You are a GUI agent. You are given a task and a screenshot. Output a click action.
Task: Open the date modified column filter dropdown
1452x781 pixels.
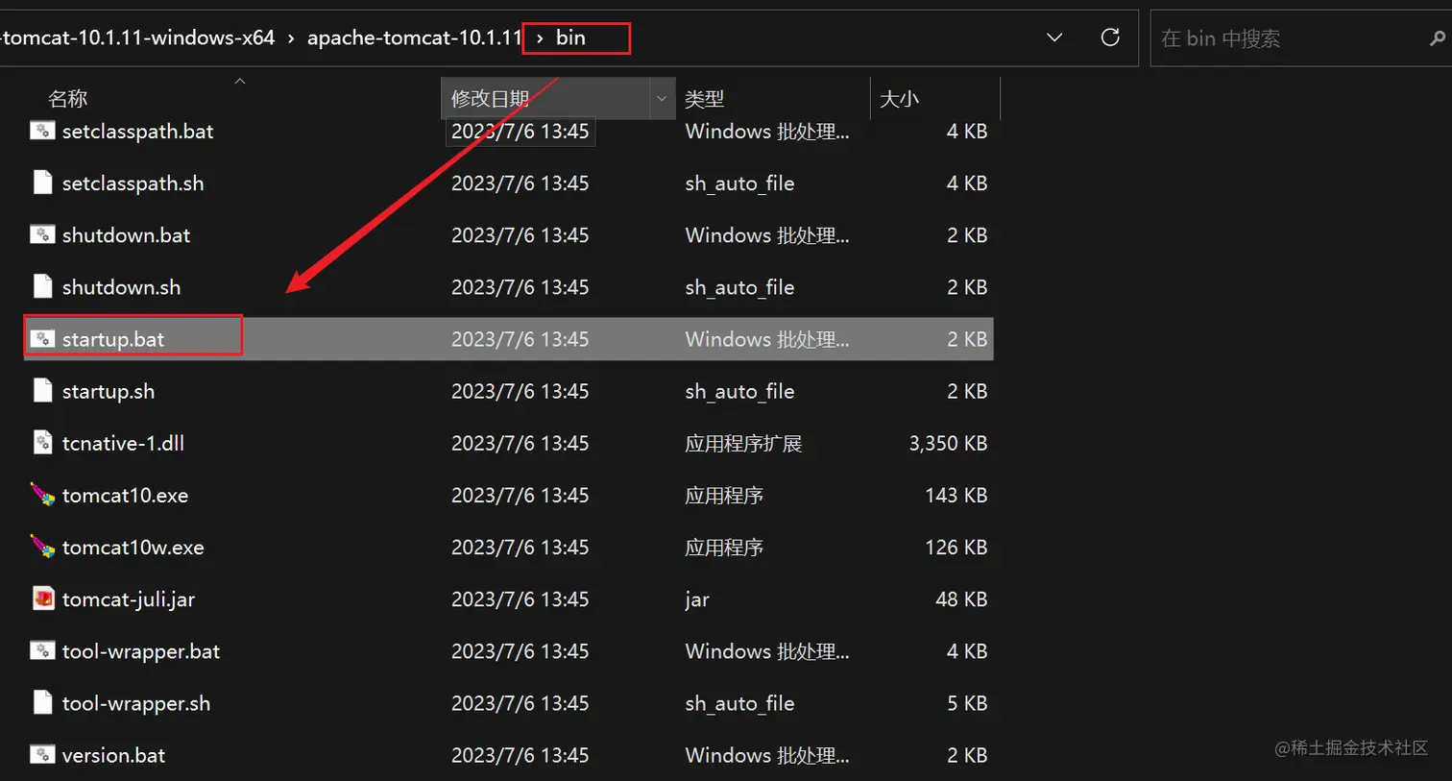pos(662,98)
